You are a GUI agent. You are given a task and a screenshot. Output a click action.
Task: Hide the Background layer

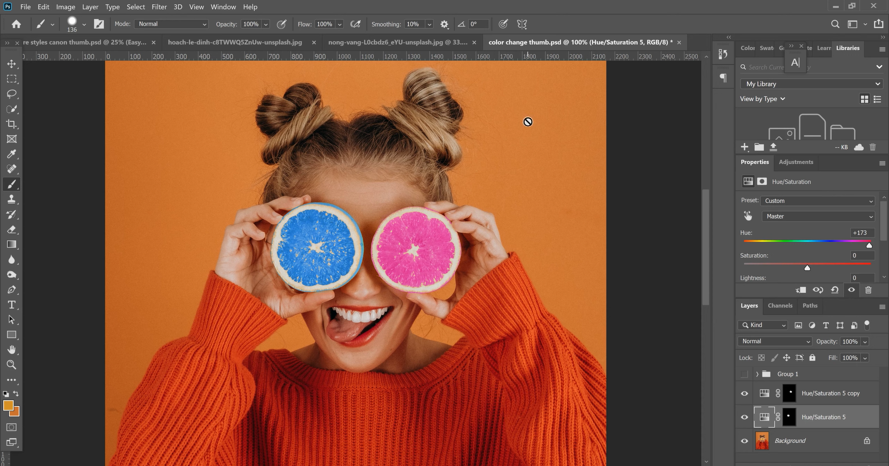pos(744,441)
